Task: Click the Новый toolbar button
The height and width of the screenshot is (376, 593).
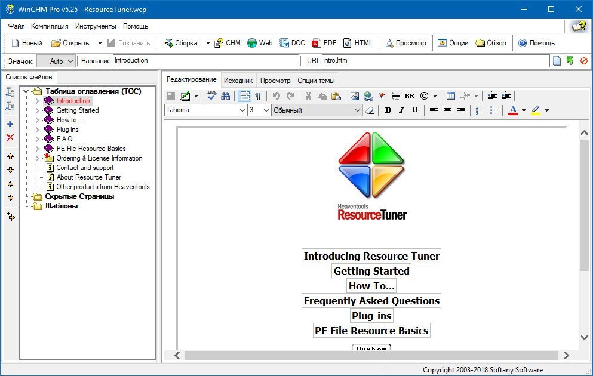Action: click(x=27, y=43)
